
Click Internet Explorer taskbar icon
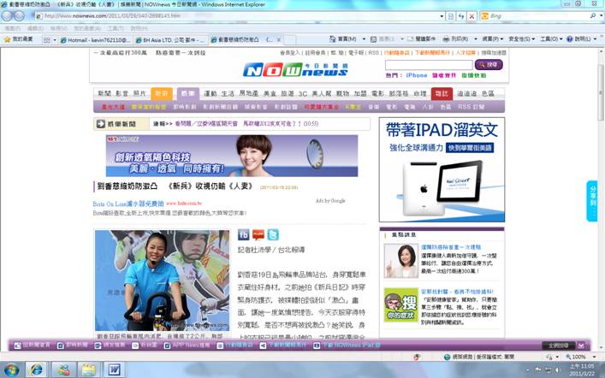click(x=36, y=369)
